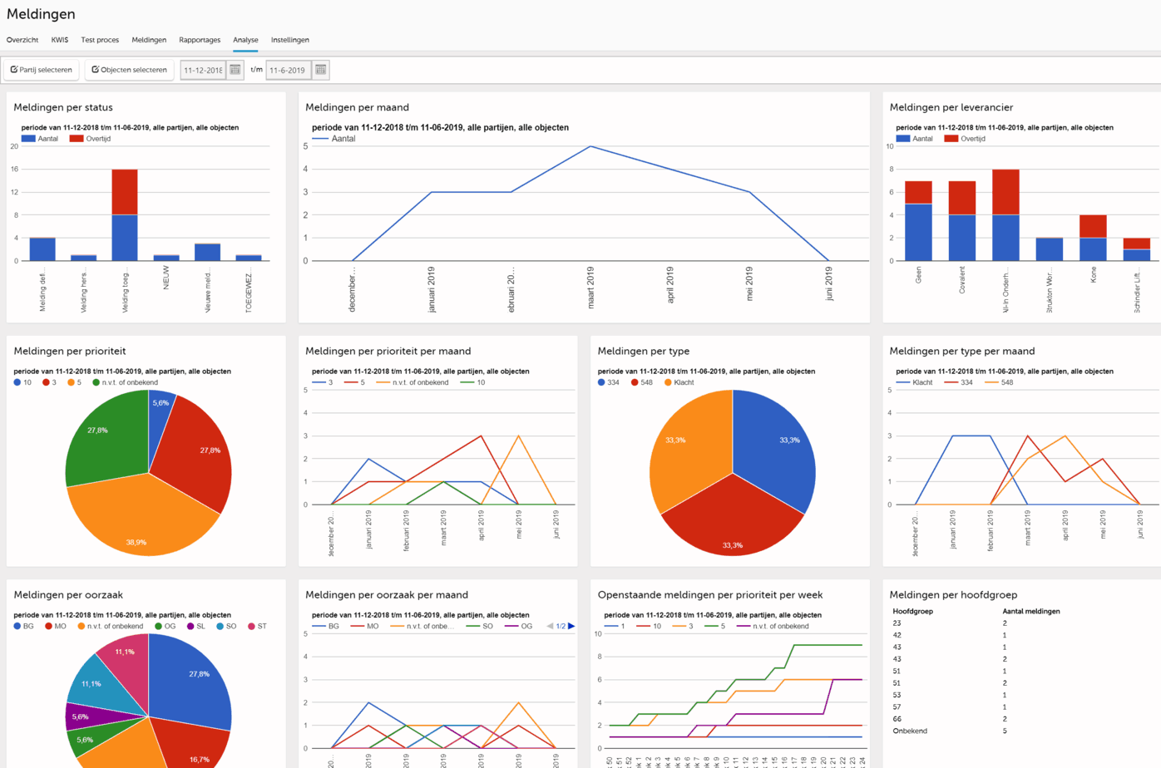Viewport: 1161px width, 768px height.
Task: Click Openstaande meldingen per prioriteit per week title
Action: pyautogui.click(x=710, y=595)
